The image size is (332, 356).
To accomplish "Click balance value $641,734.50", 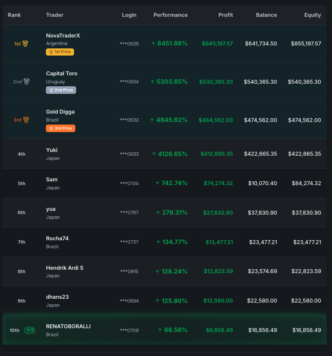I will 261,44.
